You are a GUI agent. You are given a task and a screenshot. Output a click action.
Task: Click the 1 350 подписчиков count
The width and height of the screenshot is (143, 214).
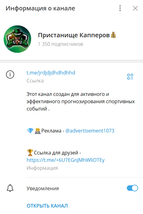coord(61,44)
